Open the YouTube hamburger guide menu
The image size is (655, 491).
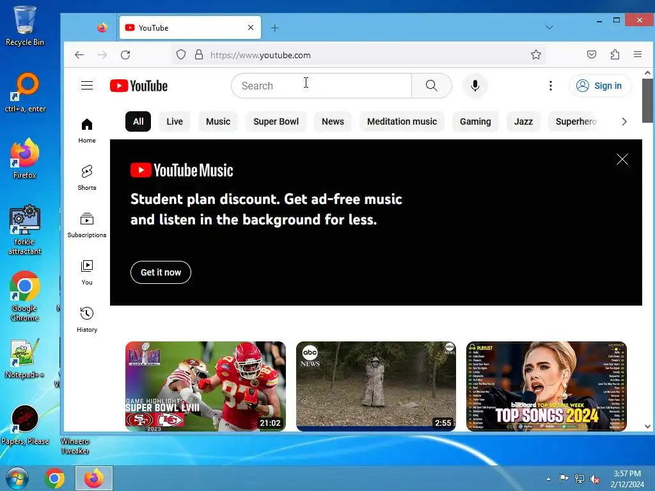pos(87,86)
